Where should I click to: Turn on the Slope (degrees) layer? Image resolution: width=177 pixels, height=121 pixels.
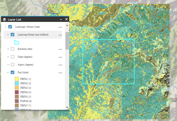[x=12, y=57]
